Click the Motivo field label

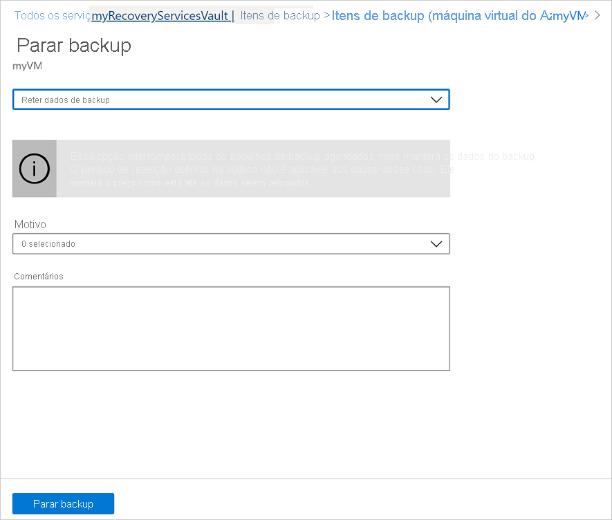click(30, 224)
